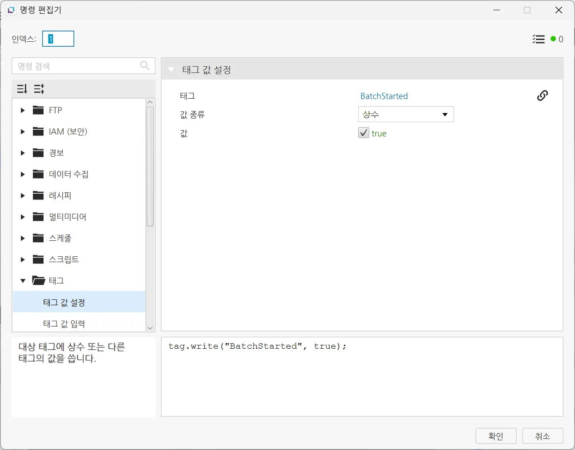The width and height of the screenshot is (575, 450).
Task: Open the 값 종류 dropdown
Action: coord(406,114)
